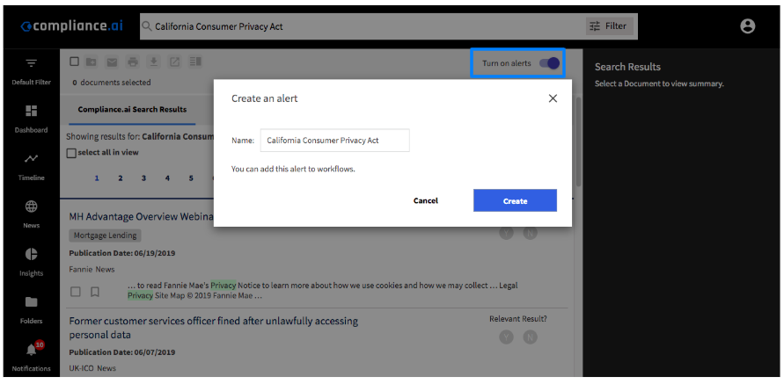Go to results page 5
The height and width of the screenshot is (384, 784).
tap(191, 178)
